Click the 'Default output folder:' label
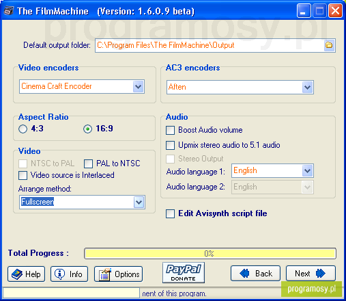 click(x=57, y=45)
